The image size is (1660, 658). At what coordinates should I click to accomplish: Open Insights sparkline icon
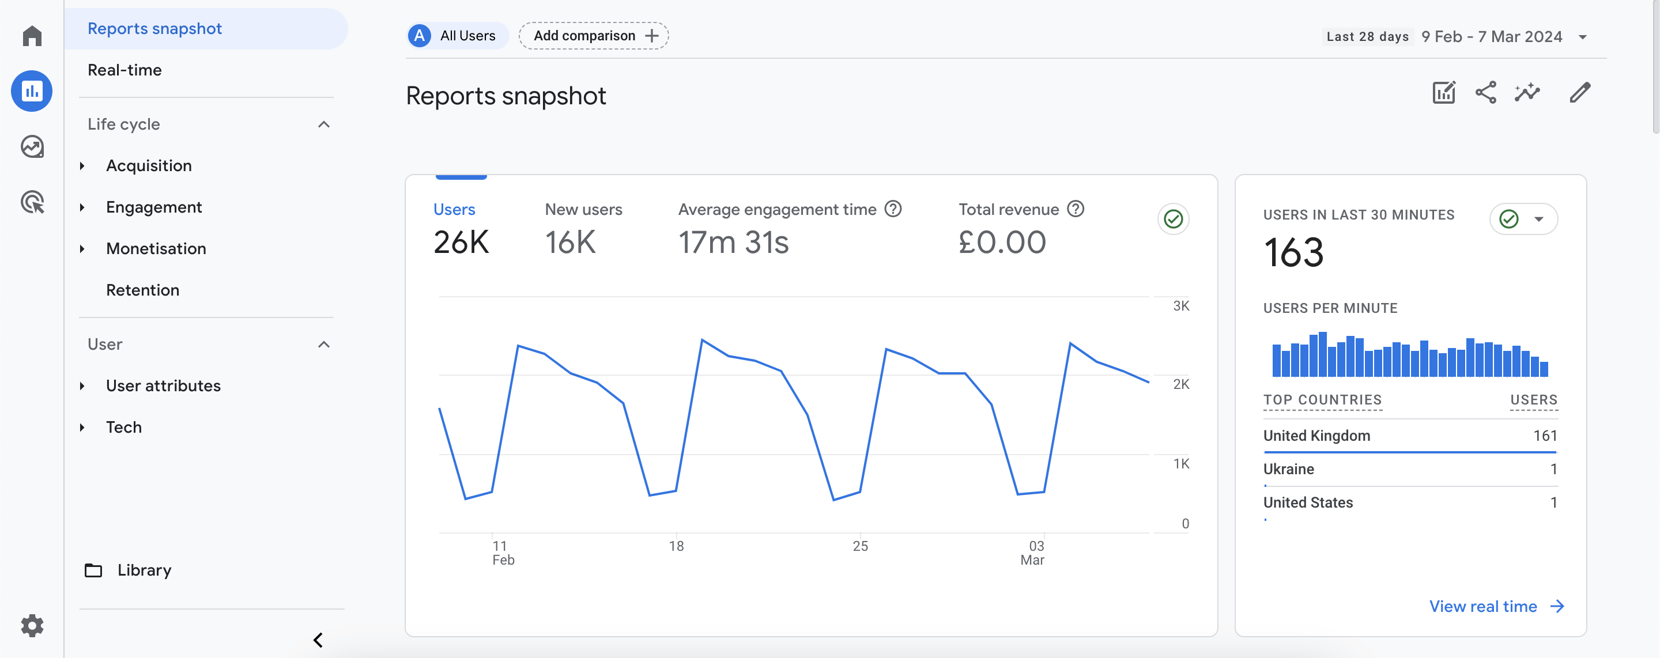1527,93
